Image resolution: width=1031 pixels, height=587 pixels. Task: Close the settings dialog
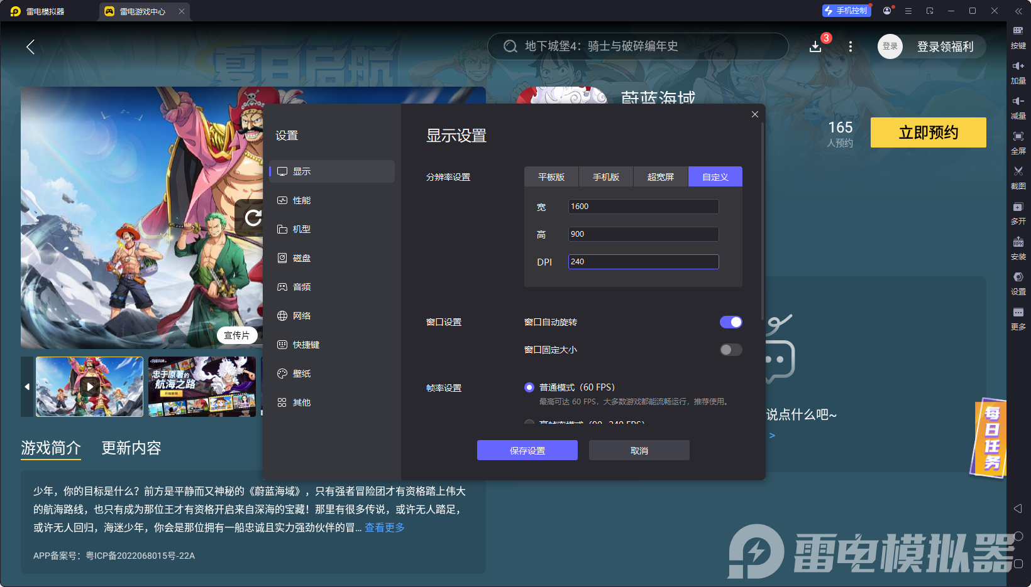(x=755, y=114)
